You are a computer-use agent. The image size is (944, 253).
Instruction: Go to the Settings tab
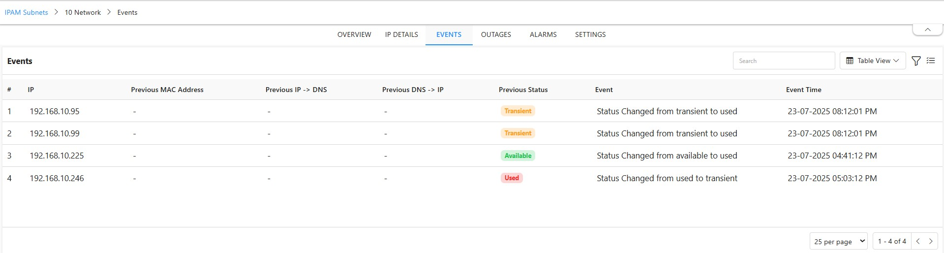[590, 34]
